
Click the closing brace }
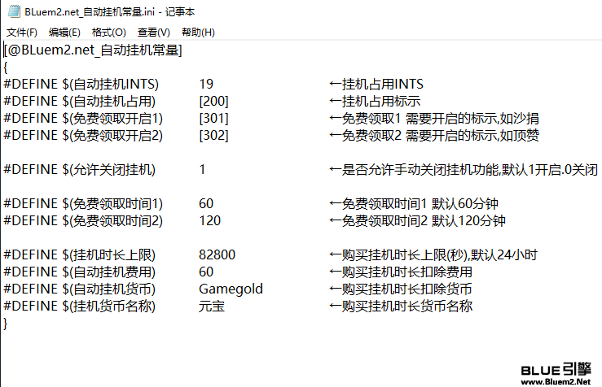tap(6, 324)
